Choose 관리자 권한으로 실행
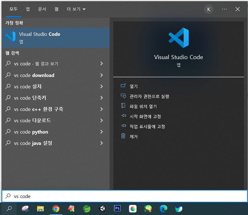This screenshot has height=215, width=248. tap(149, 96)
